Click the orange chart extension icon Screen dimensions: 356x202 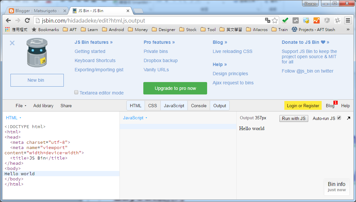click(x=316, y=20)
